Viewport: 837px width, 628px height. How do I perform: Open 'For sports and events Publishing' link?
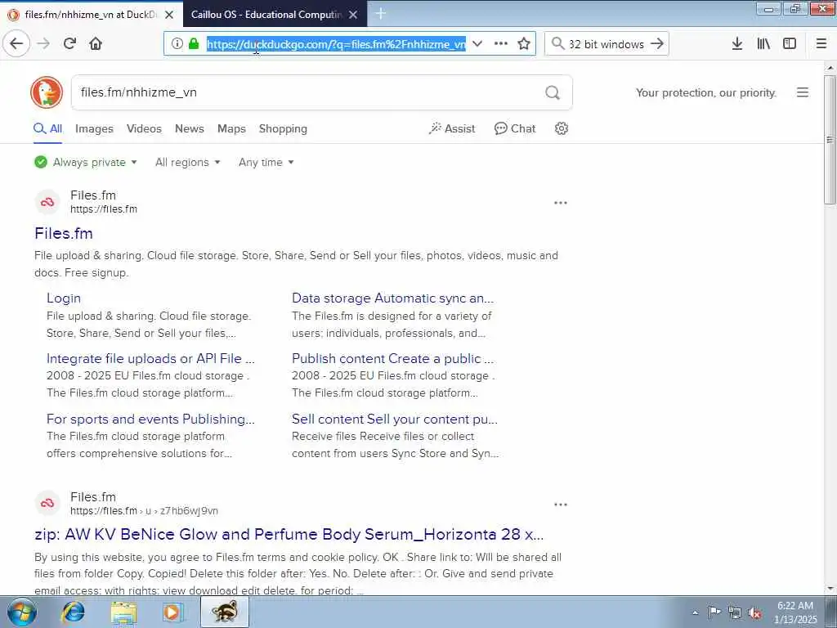pyautogui.click(x=150, y=419)
